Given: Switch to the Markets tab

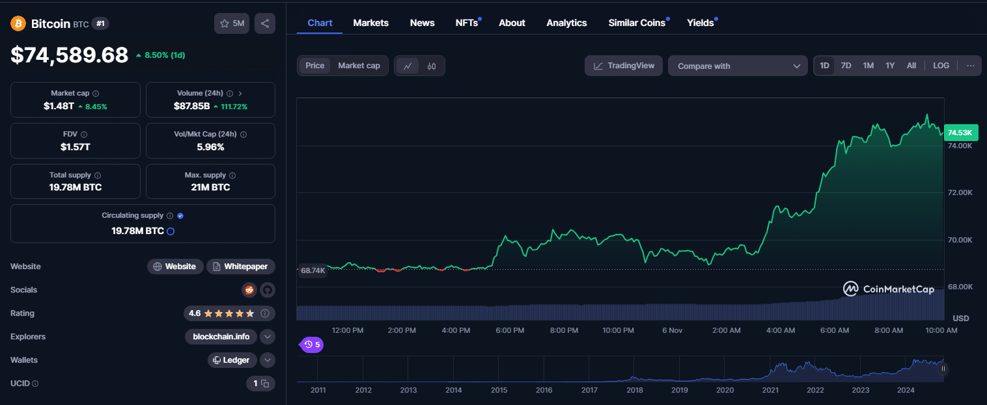Looking at the screenshot, I should 370,23.
